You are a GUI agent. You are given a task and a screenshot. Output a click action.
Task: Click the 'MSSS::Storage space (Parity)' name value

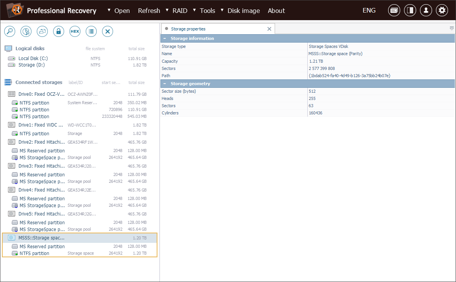point(335,54)
